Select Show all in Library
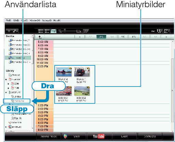This screenshot has height=142, width=175. 16,75
